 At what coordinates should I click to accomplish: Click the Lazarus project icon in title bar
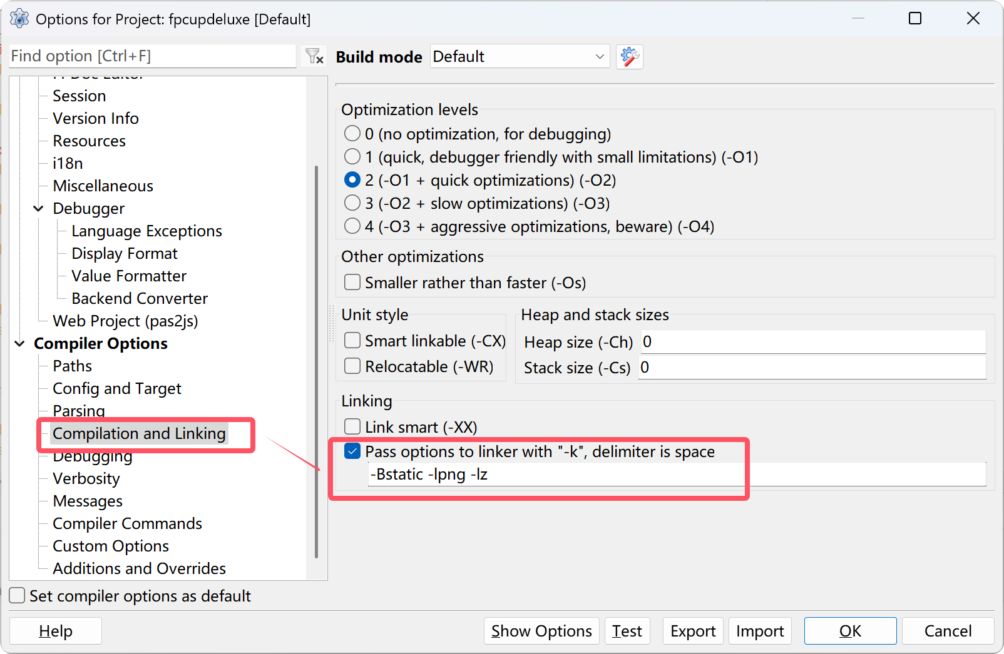click(x=19, y=19)
